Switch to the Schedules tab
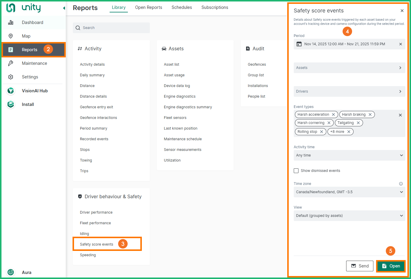411x279 pixels. pos(182,7)
